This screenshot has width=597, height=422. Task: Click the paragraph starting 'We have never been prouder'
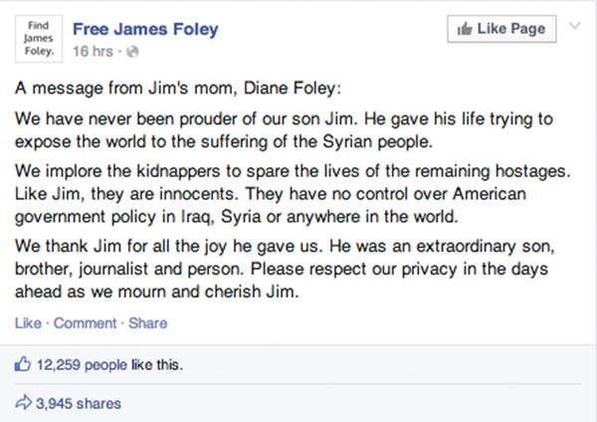tap(284, 130)
